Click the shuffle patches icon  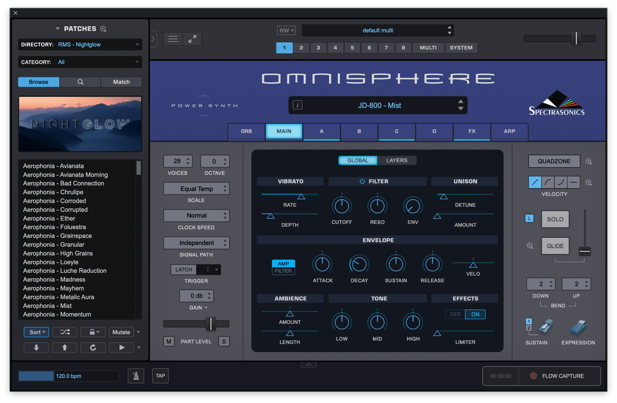[65, 332]
